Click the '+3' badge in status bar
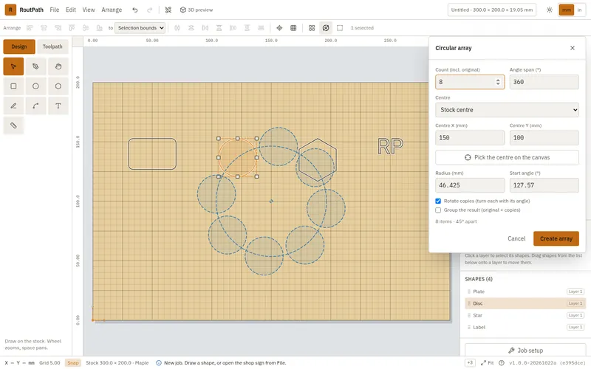Screen dimensions: 591x369 470,363
